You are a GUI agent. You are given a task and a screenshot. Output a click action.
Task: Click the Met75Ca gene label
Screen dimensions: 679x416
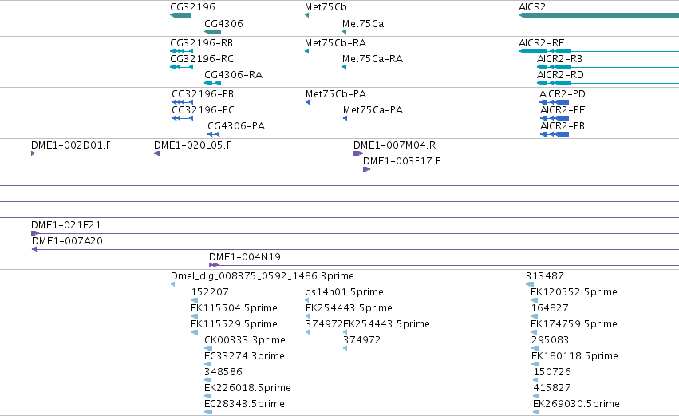pos(363,23)
